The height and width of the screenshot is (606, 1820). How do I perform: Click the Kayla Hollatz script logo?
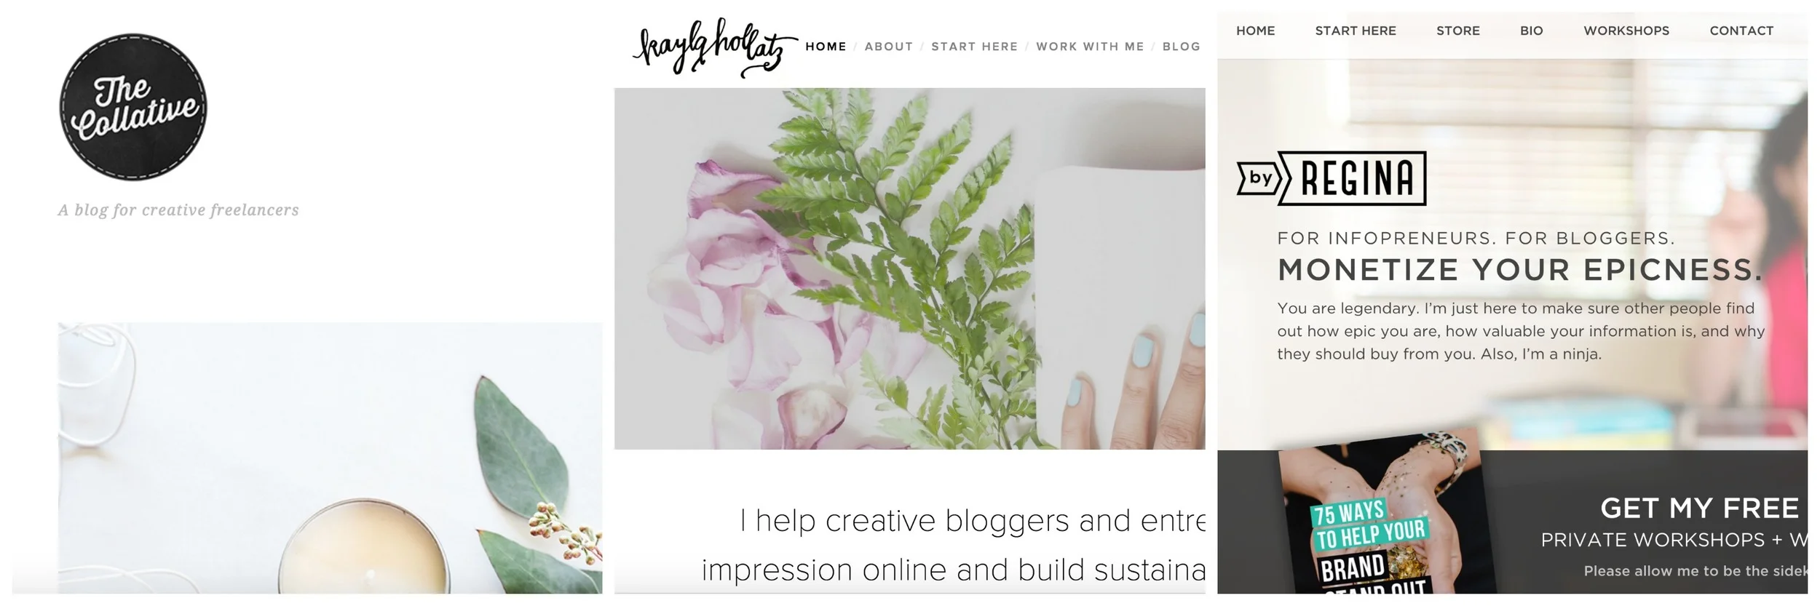[715, 48]
